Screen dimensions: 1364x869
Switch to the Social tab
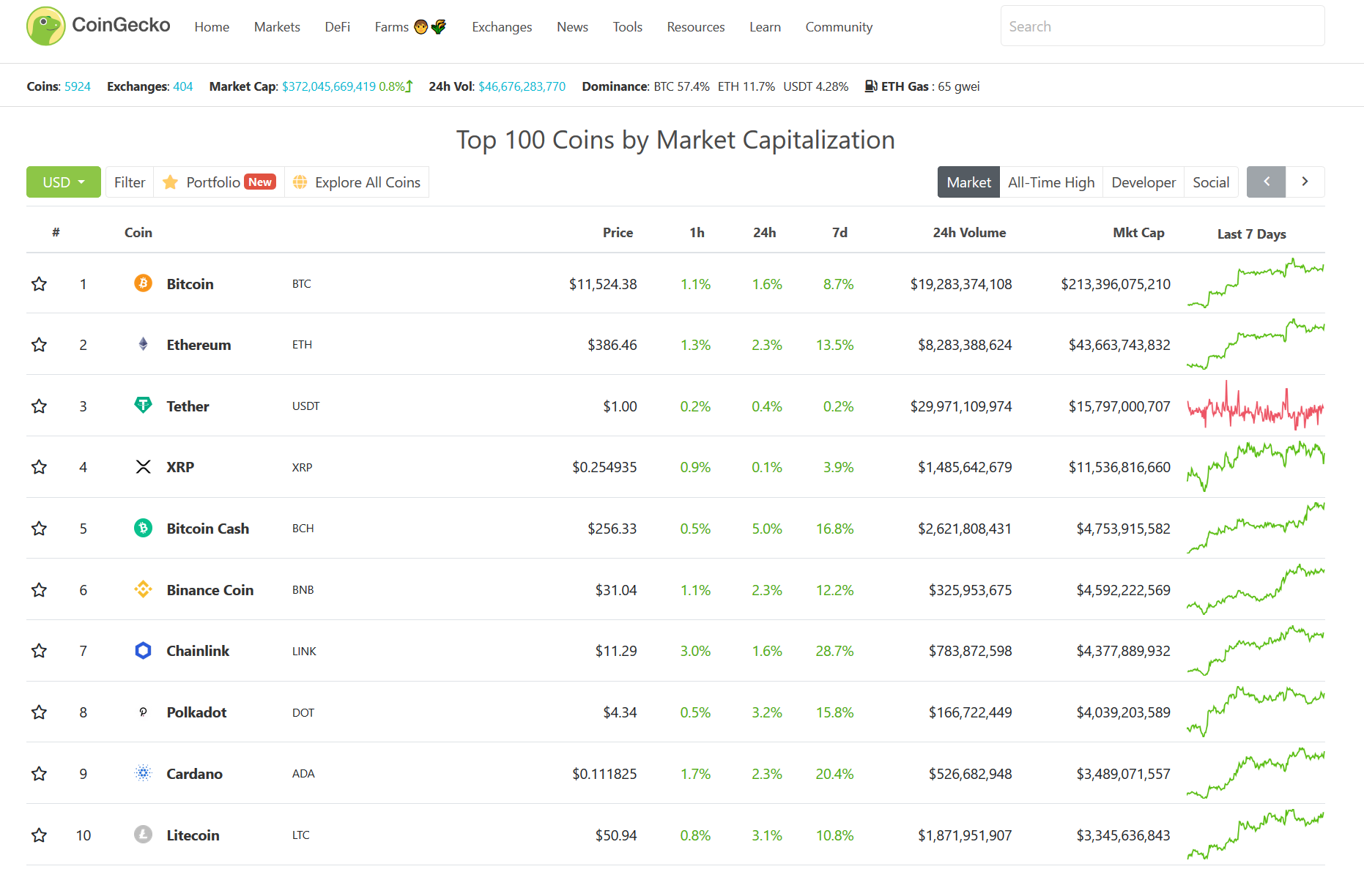(x=1211, y=182)
